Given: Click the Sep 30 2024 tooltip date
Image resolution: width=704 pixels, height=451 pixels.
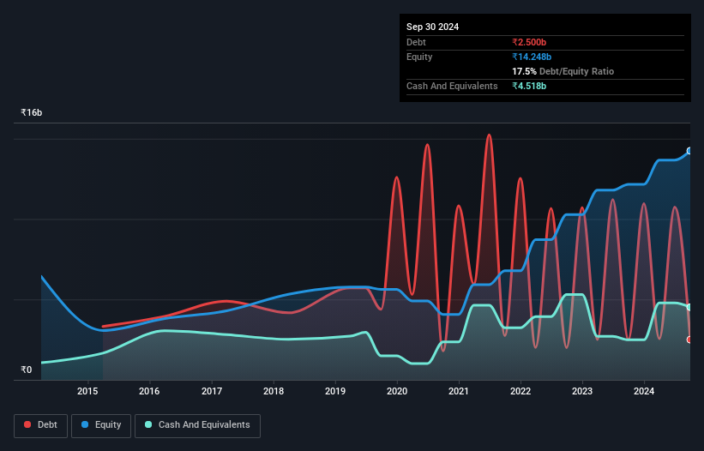Looking at the screenshot, I should point(432,27).
